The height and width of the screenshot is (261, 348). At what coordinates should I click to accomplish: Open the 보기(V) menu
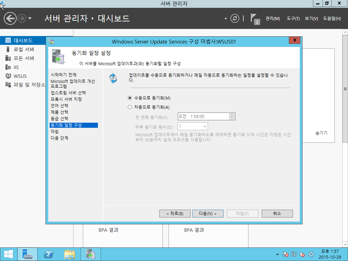pos(311,19)
